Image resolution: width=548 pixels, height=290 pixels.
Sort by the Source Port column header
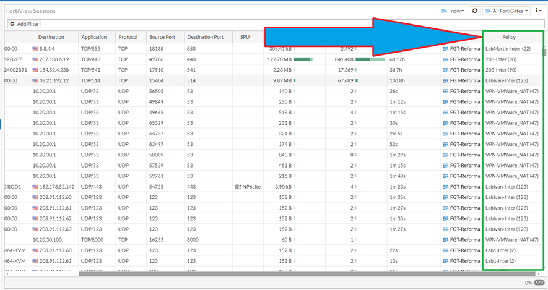(162, 37)
